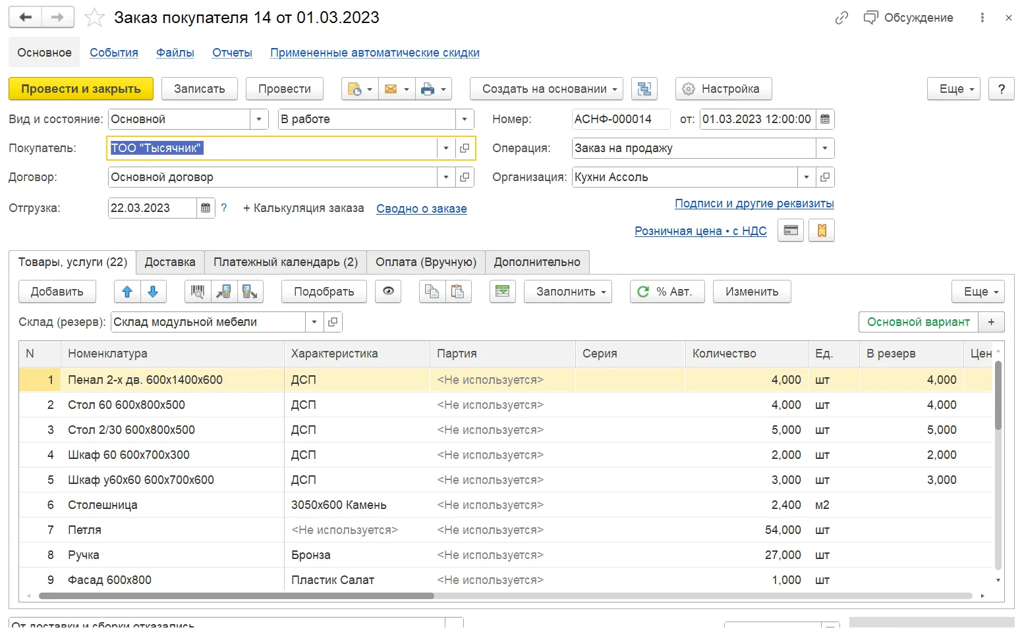The height and width of the screenshot is (638, 1022).
Task: Open document structure report icon
Action: 644,89
